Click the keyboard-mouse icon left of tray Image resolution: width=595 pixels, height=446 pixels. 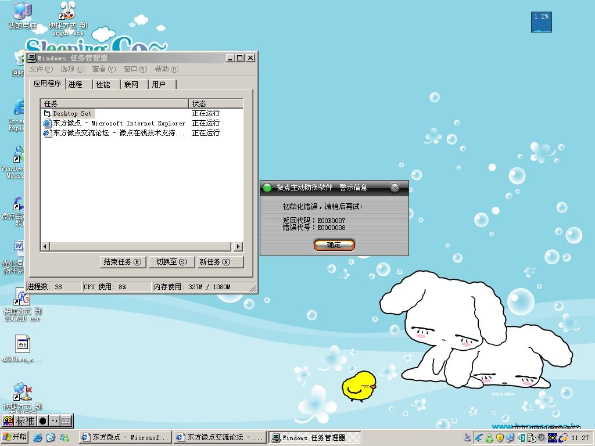pos(468,438)
